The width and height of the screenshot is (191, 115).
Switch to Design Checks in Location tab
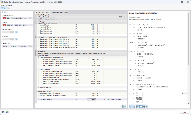coord(60,13)
